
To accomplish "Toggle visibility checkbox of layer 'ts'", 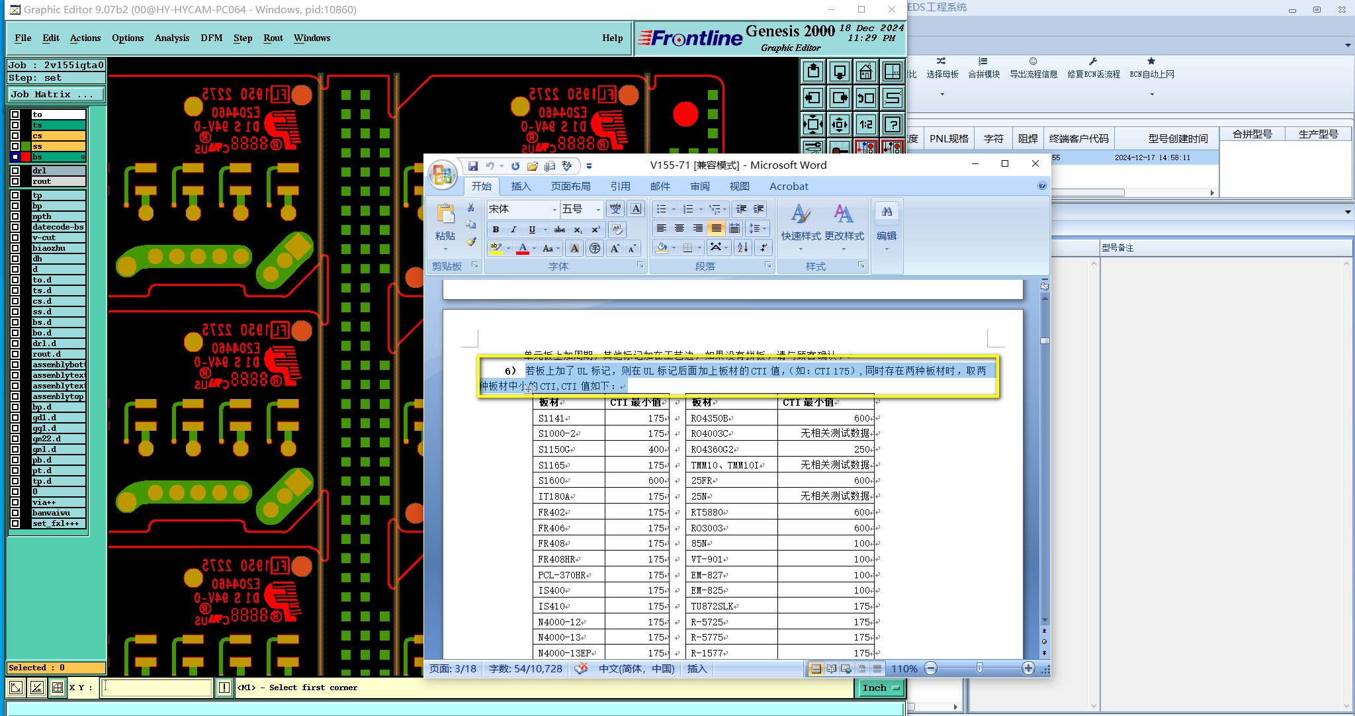I will click(15, 125).
